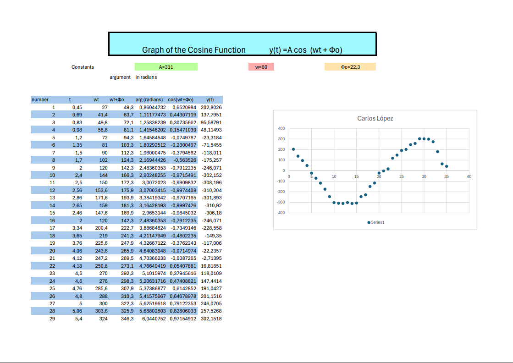Select the t value 0,69

click(77, 115)
